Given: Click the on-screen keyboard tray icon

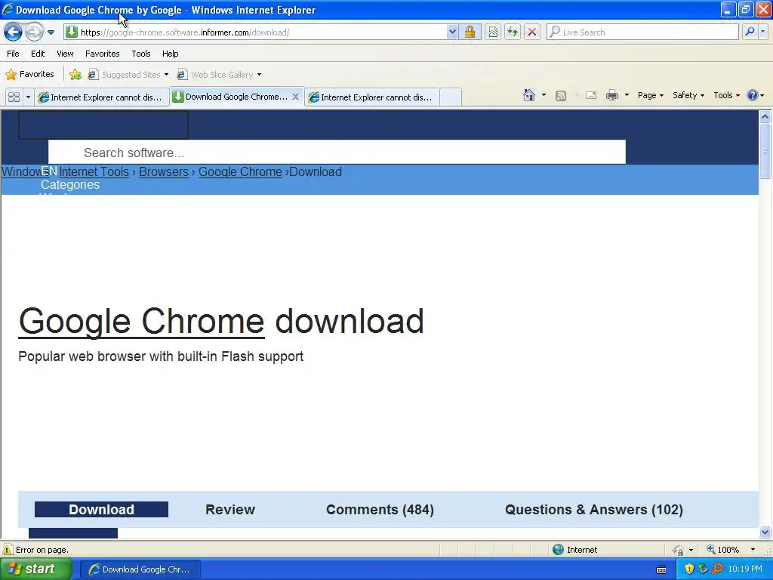Looking at the screenshot, I should [x=661, y=569].
